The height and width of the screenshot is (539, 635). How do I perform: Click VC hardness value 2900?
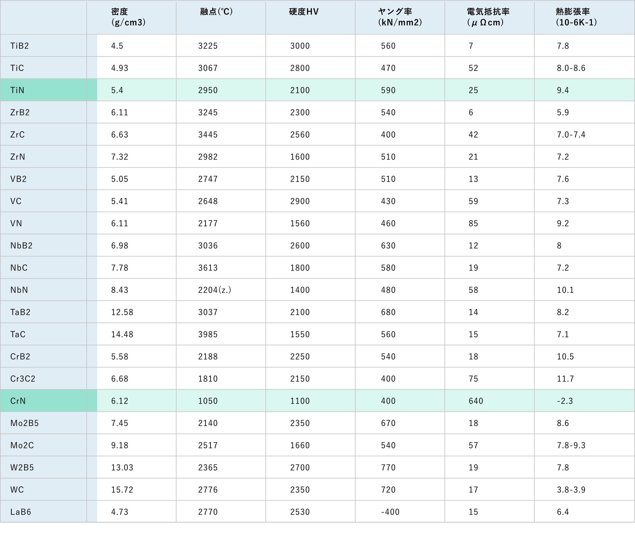[300, 201]
